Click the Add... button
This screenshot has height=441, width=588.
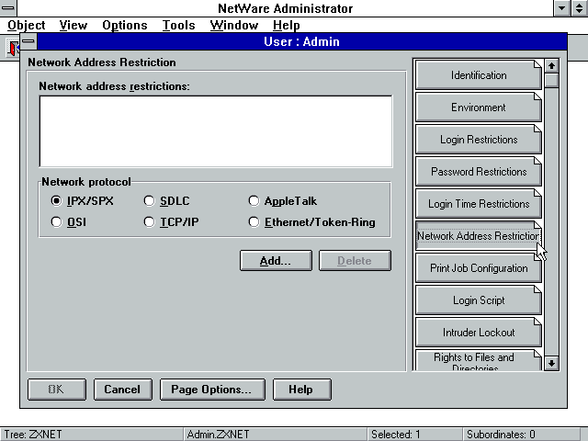pos(276,261)
